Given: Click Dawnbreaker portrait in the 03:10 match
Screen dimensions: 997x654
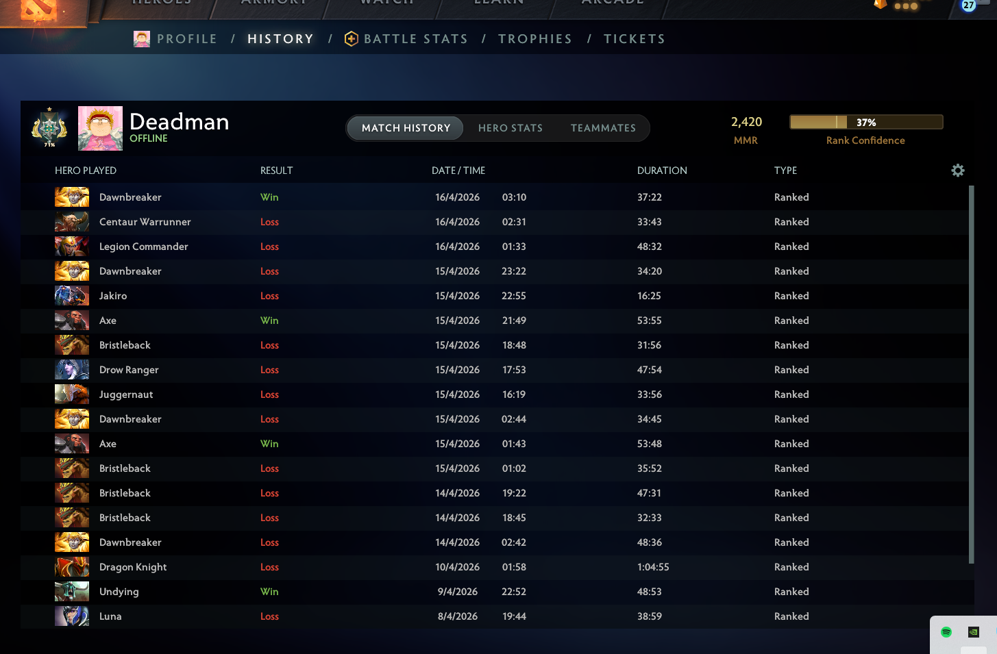Looking at the screenshot, I should tap(72, 197).
